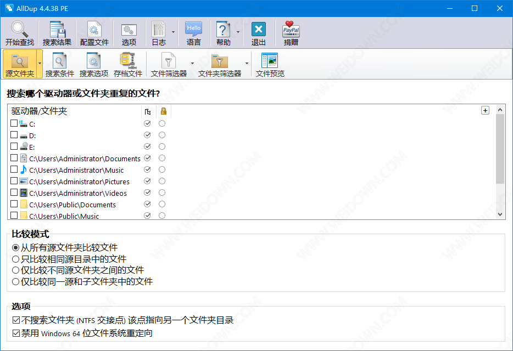Switch to the 搜索条件 tab
The width and height of the screenshot is (513, 351).
[59, 64]
